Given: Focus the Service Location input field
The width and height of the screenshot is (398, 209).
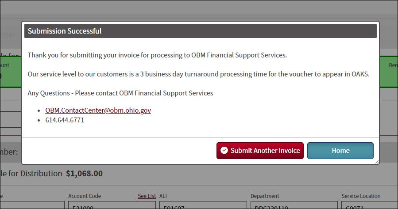Looking at the screenshot, I should pyautogui.click(x=370, y=205).
